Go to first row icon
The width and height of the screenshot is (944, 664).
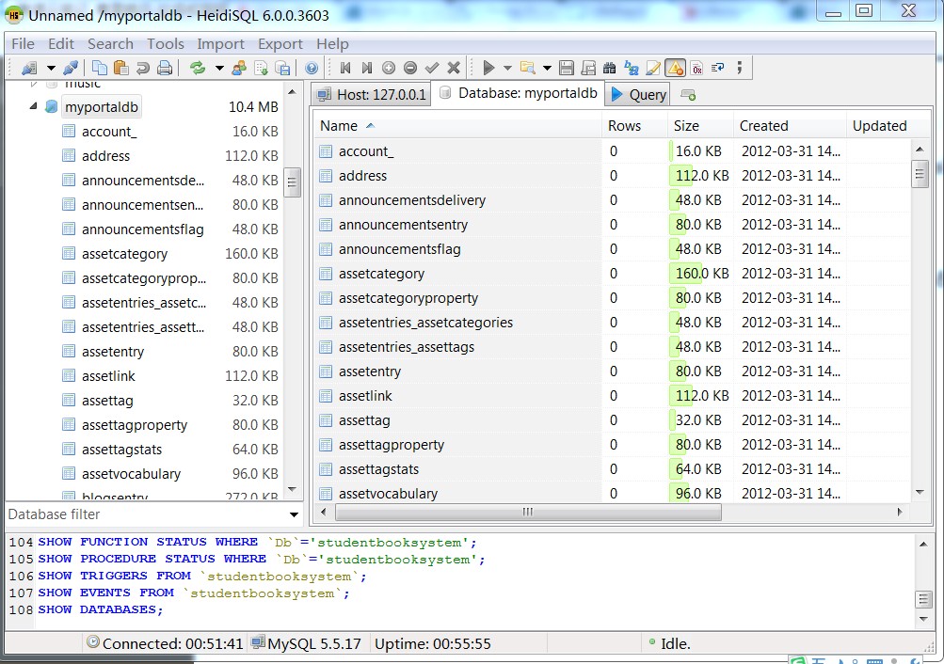tap(345, 68)
